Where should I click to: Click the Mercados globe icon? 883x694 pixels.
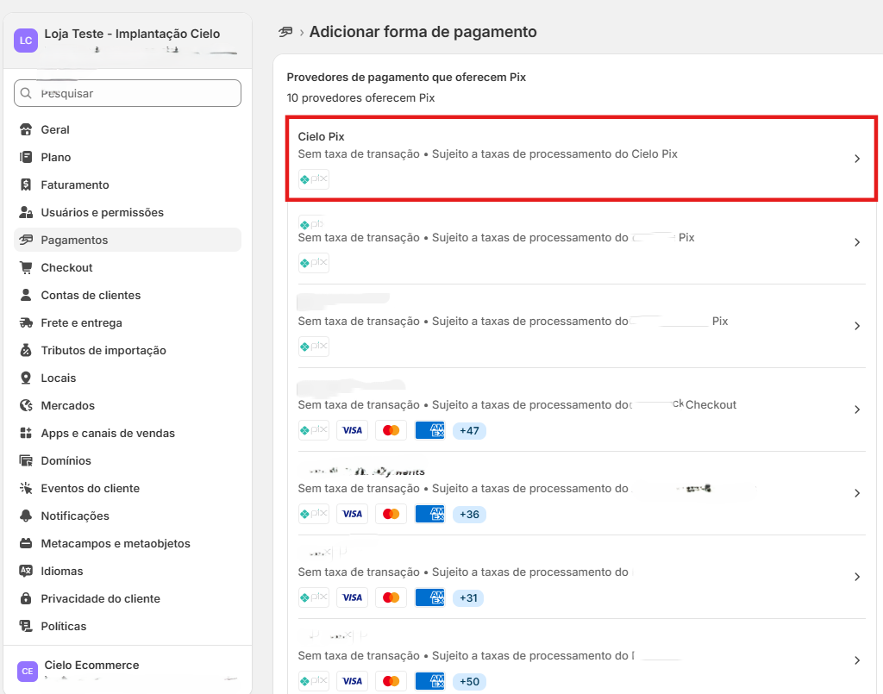pos(26,405)
